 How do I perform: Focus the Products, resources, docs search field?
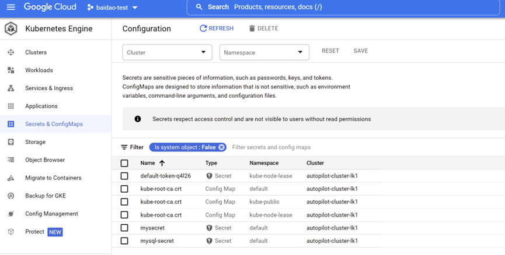pyautogui.click(x=343, y=7)
